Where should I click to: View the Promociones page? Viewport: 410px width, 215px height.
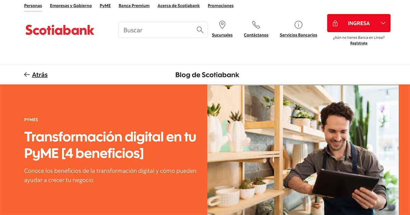[x=221, y=6]
